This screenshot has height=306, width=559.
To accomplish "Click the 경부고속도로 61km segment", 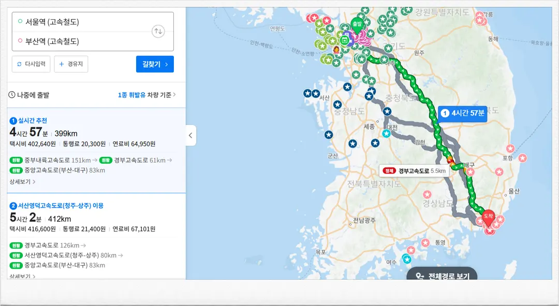I will 136,160.
